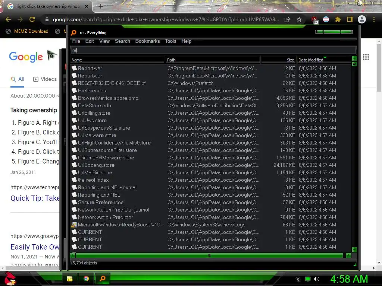The image size is (382, 286).
Task: Open the Google apps grid icon
Action: click(x=366, y=57)
